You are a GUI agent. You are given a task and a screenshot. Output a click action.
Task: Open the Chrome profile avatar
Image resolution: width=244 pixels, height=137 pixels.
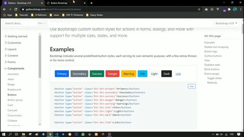click(235, 9)
